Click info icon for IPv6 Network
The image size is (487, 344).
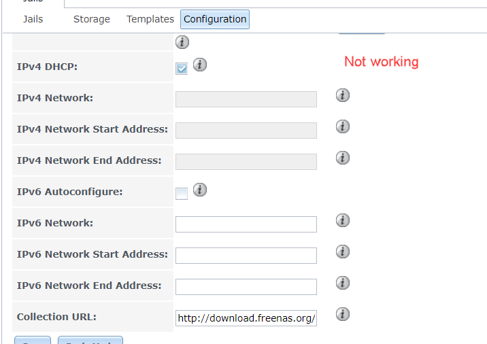pos(343,220)
